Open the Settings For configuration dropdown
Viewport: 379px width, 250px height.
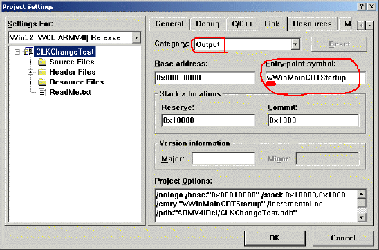click(136, 38)
